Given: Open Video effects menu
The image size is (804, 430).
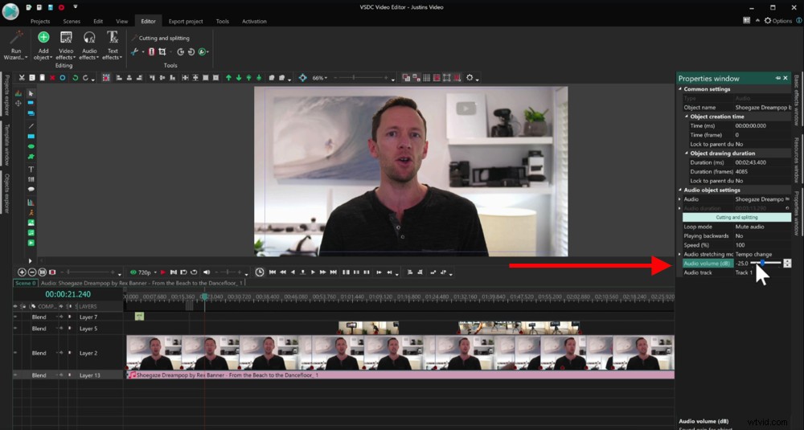Looking at the screenshot, I should click(66, 45).
